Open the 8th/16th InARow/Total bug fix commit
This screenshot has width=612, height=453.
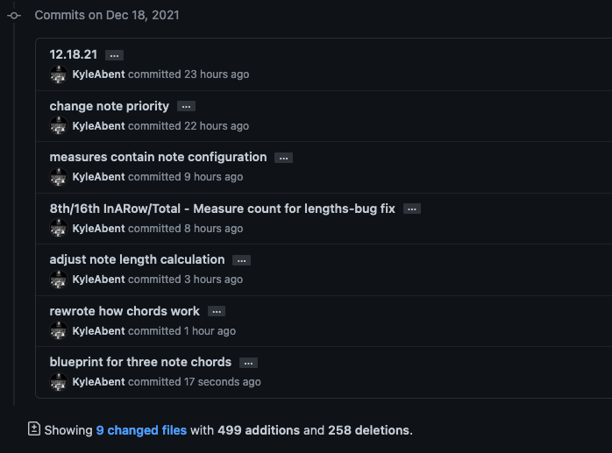222,209
